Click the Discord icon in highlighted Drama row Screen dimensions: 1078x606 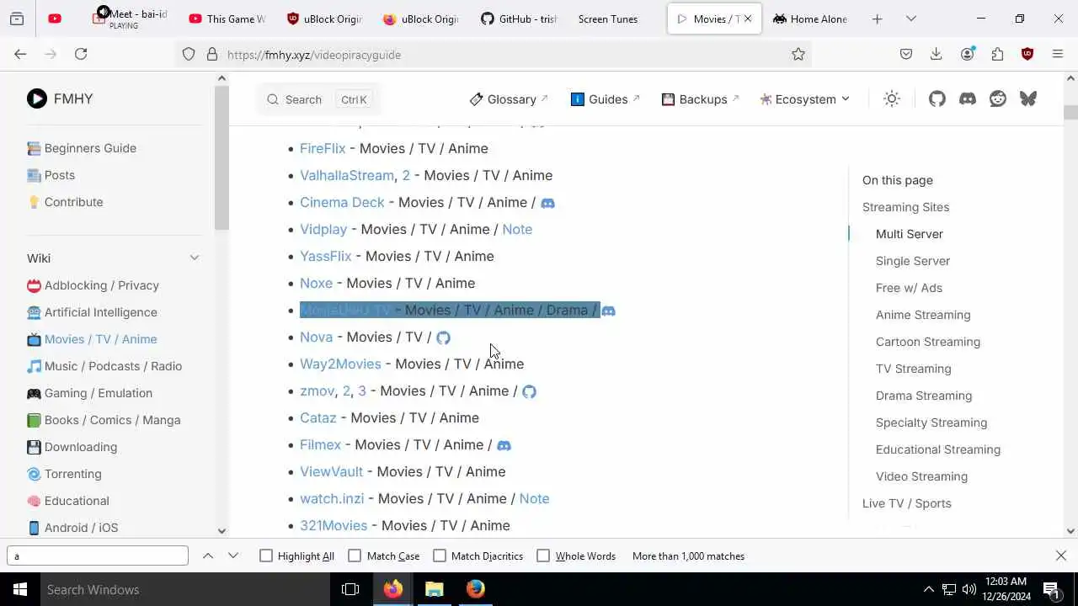click(608, 311)
